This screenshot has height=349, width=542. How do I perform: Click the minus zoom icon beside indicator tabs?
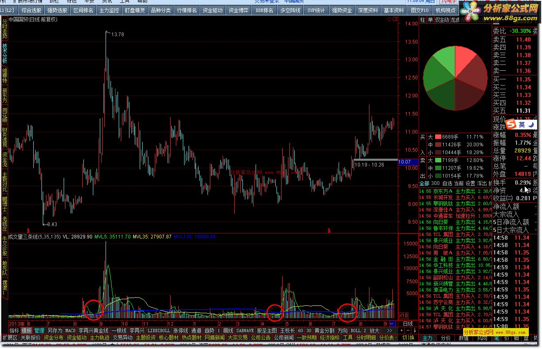point(408,331)
